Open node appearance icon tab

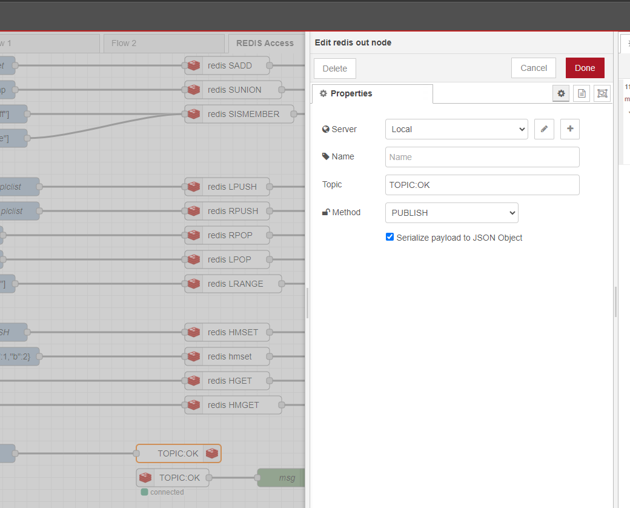coord(602,93)
